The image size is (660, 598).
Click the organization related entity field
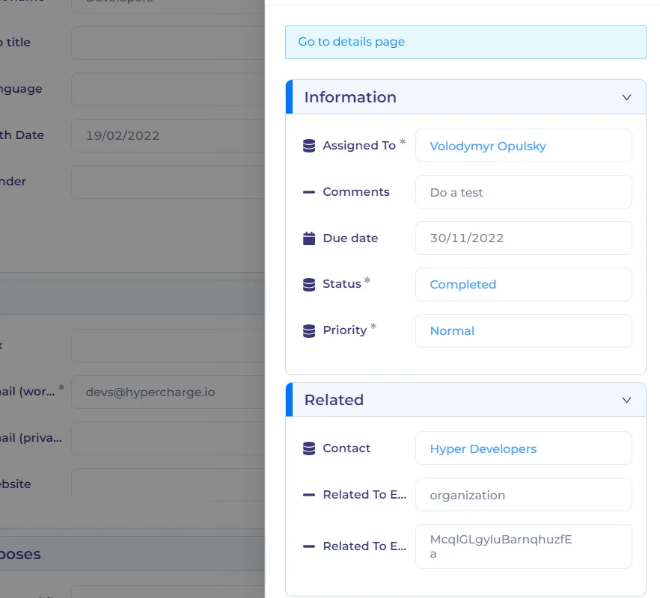(524, 495)
